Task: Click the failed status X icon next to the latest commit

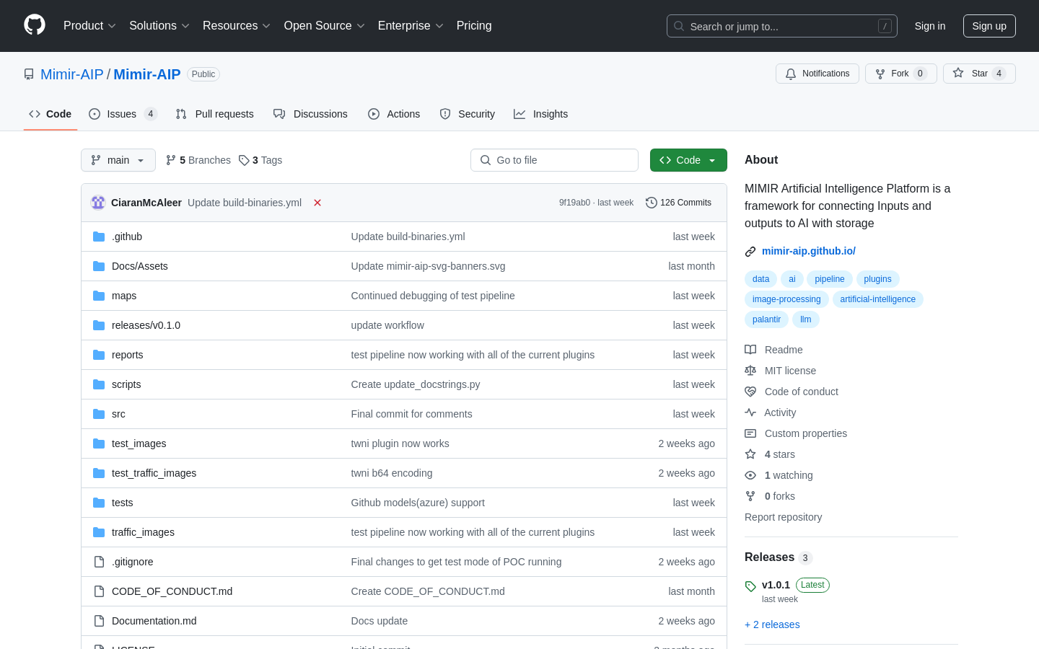Action: point(317,203)
